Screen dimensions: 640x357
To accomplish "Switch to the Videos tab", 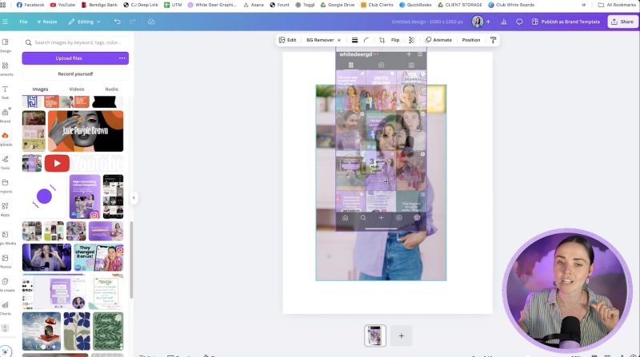I will point(76,89).
